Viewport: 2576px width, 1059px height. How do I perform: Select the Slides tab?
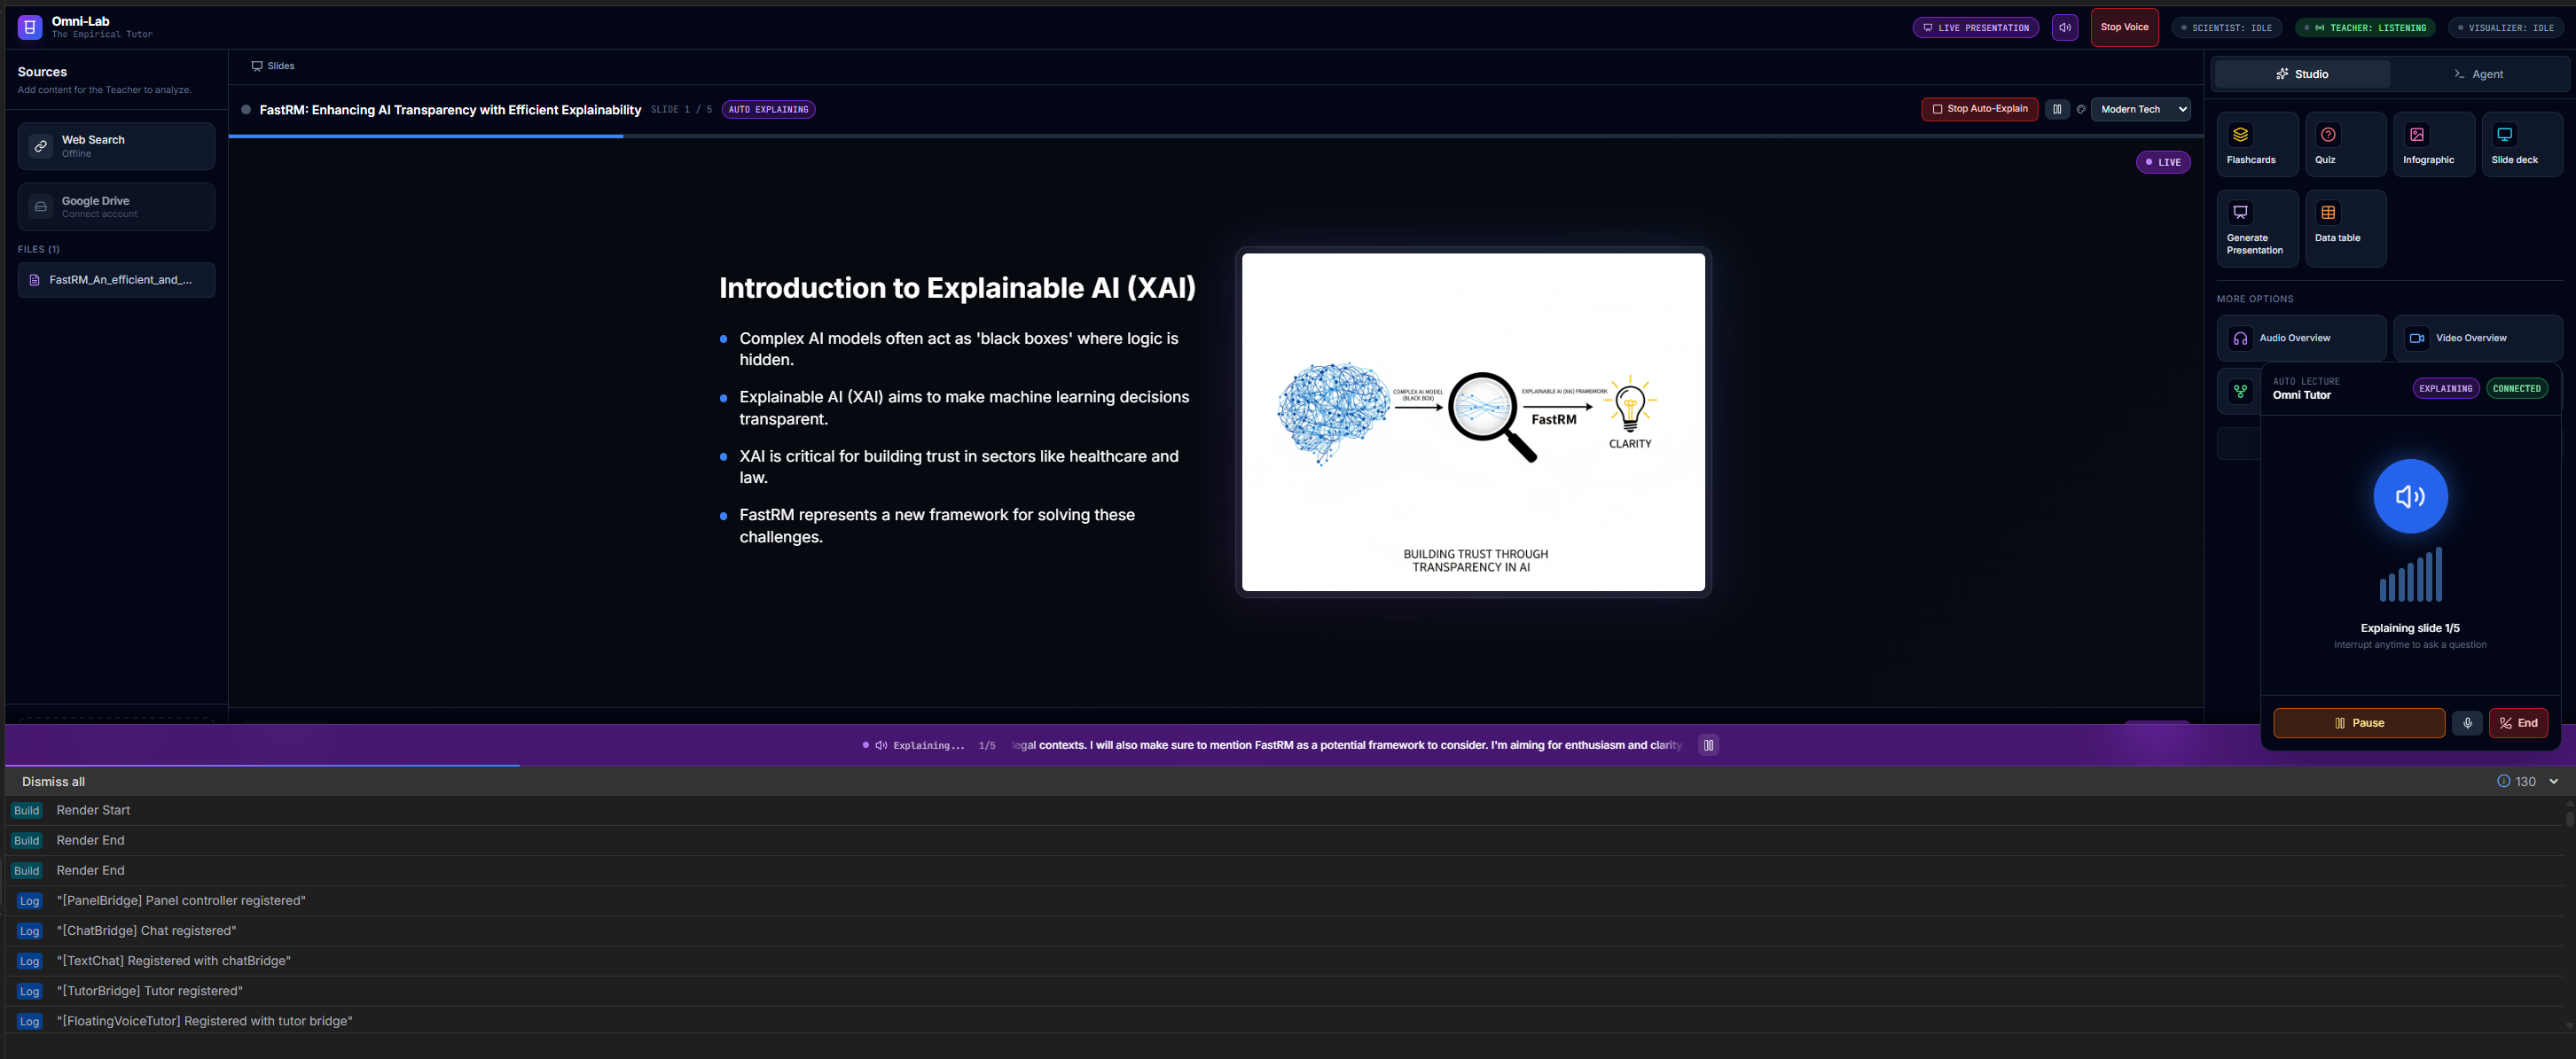(273, 66)
